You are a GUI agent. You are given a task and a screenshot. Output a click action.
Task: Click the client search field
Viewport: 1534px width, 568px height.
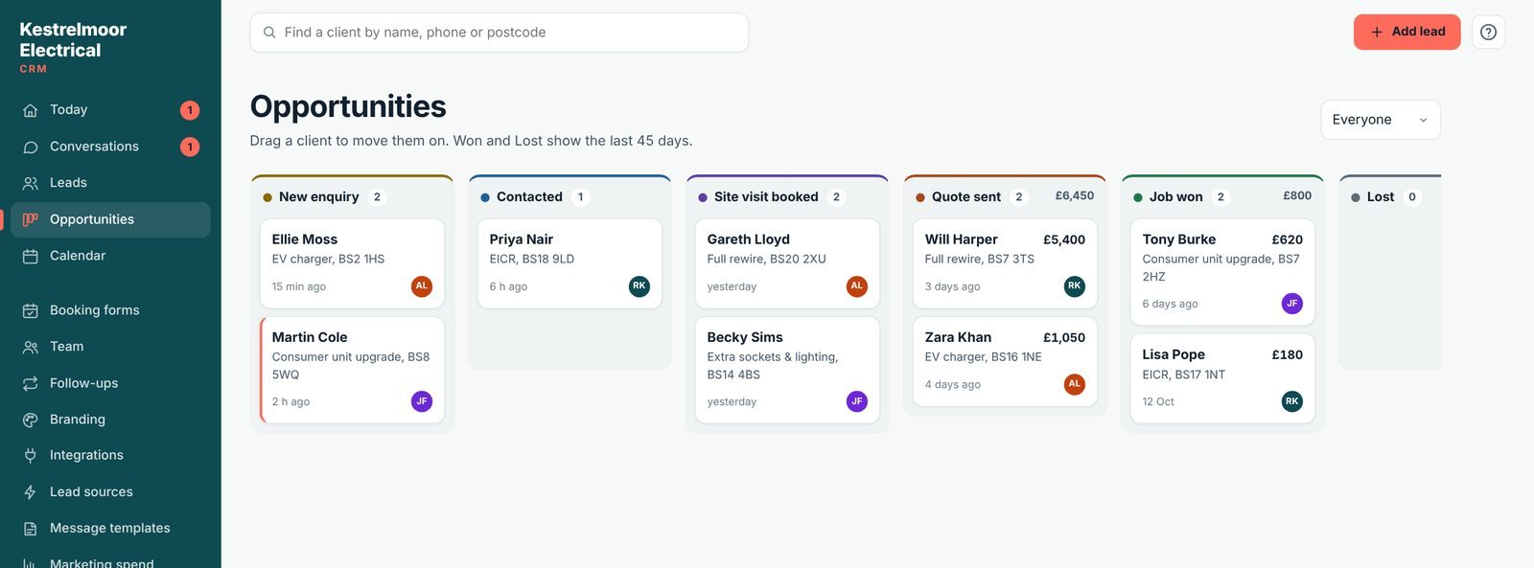[x=499, y=33]
